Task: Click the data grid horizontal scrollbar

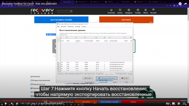Action: tap(95, 72)
